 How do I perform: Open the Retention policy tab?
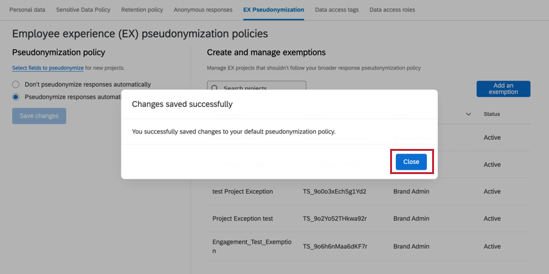pos(141,10)
